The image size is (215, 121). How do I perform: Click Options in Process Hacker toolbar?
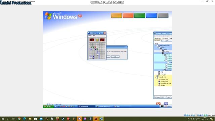click(165, 38)
